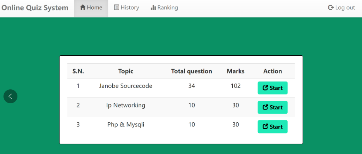Click the Online Quiz System brand title

coord(35,8)
